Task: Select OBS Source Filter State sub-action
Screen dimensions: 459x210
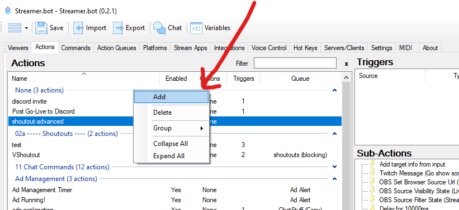Action: click(419, 200)
